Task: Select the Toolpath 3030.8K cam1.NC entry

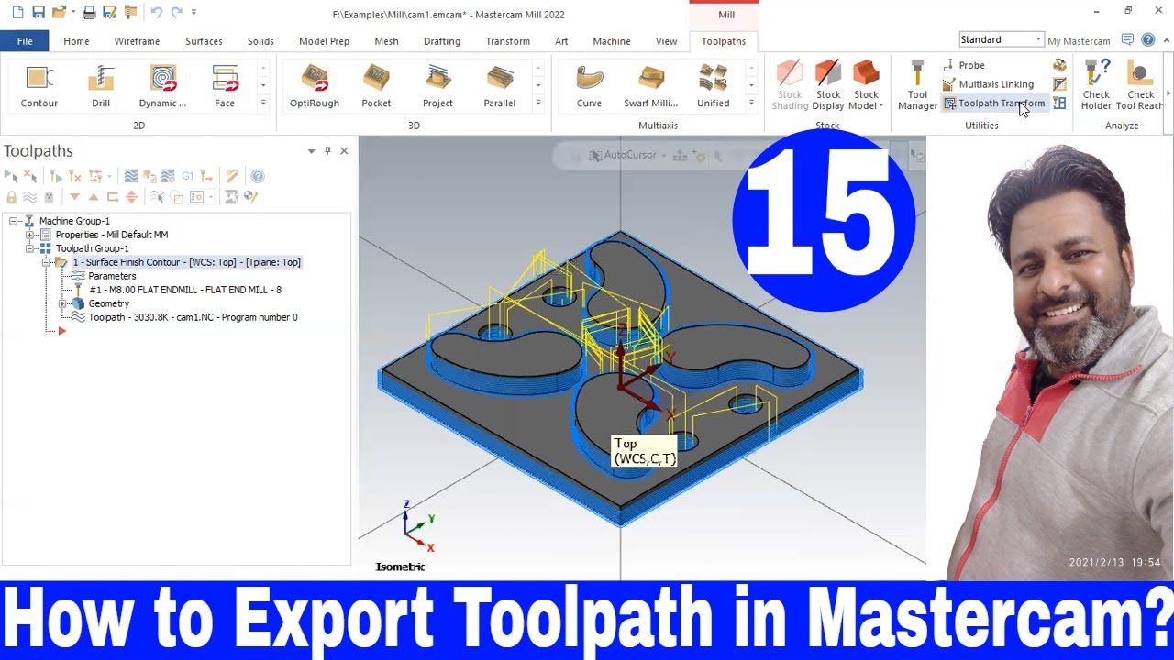Action: [x=193, y=317]
